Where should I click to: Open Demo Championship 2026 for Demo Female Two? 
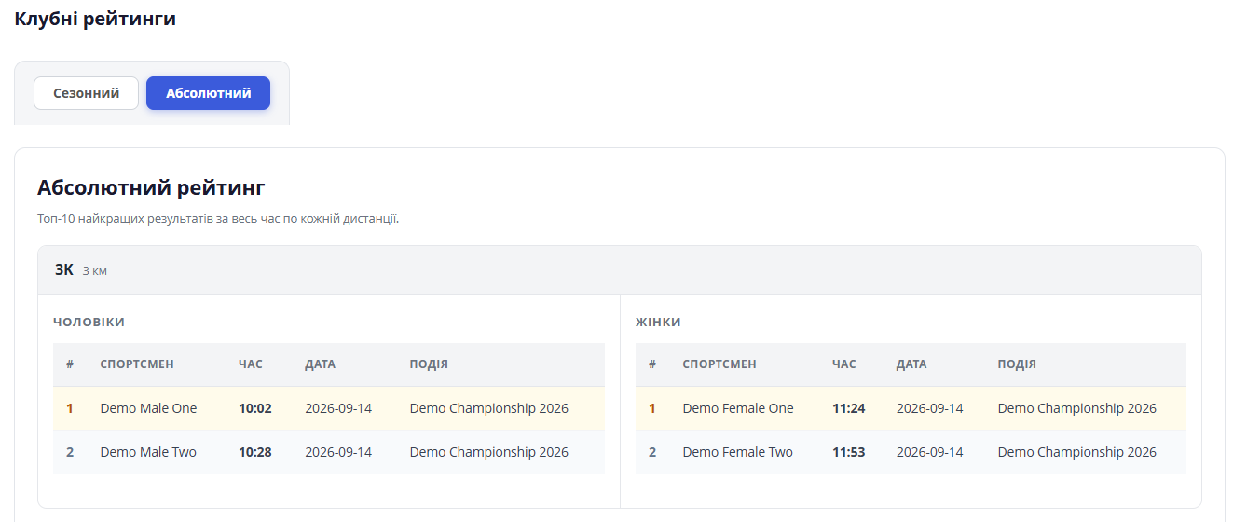pyautogui.click(x=1076, y=452)
